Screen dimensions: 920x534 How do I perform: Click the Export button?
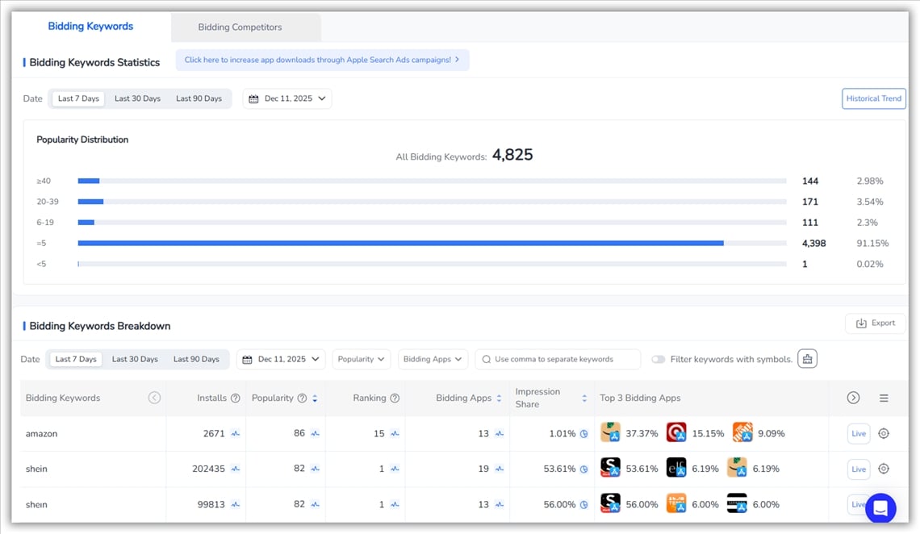875,323
